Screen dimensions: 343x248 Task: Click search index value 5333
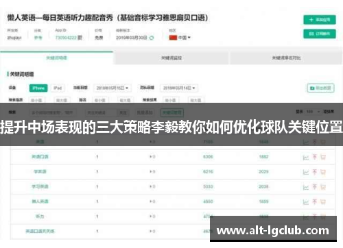pyautogui.click(x=208, y=186)
